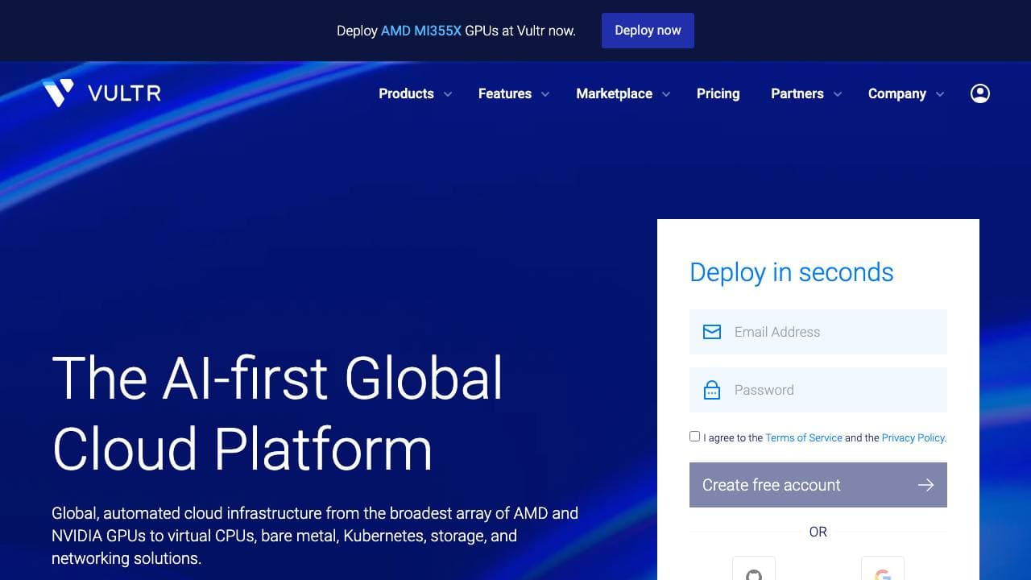The width and height of the screenshot is (1031, 580).
Task: Open the Marketplace dropdown menu
Action: 623,93
